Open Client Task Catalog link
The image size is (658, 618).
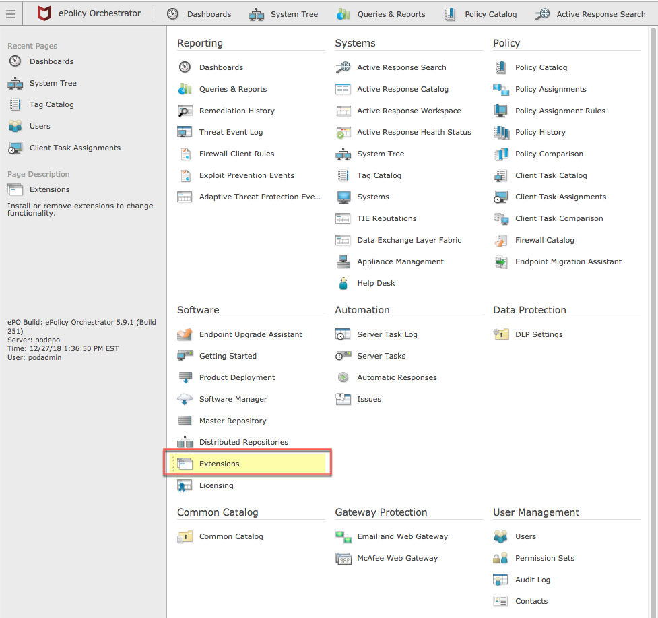tap(551, 175)
